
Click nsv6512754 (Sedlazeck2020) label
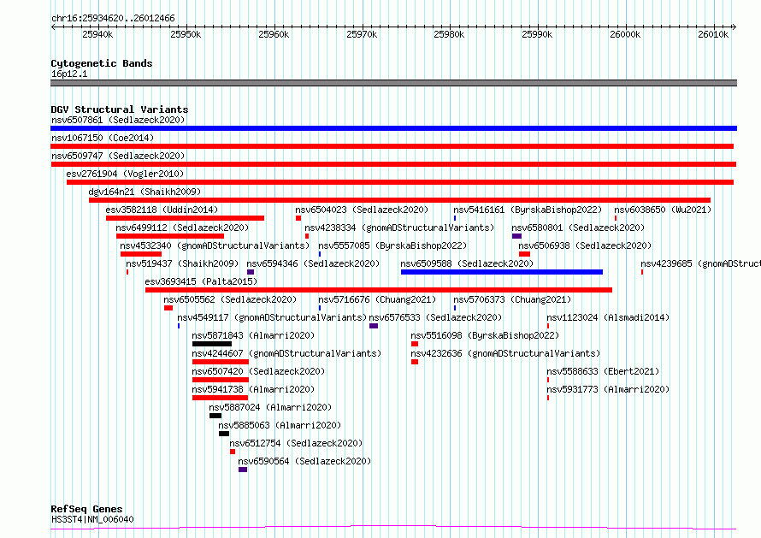[x=296, y=443]
